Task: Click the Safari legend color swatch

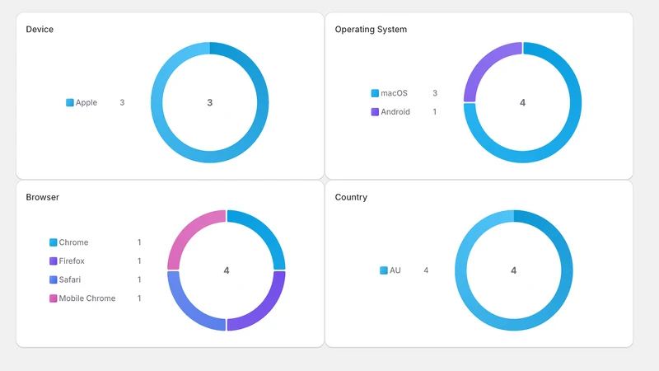Action: [53, 279]
